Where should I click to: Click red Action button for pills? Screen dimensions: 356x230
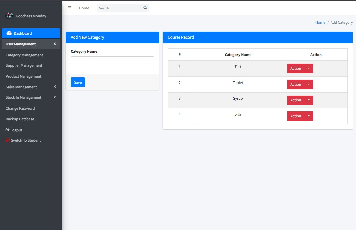click(296, 116)
